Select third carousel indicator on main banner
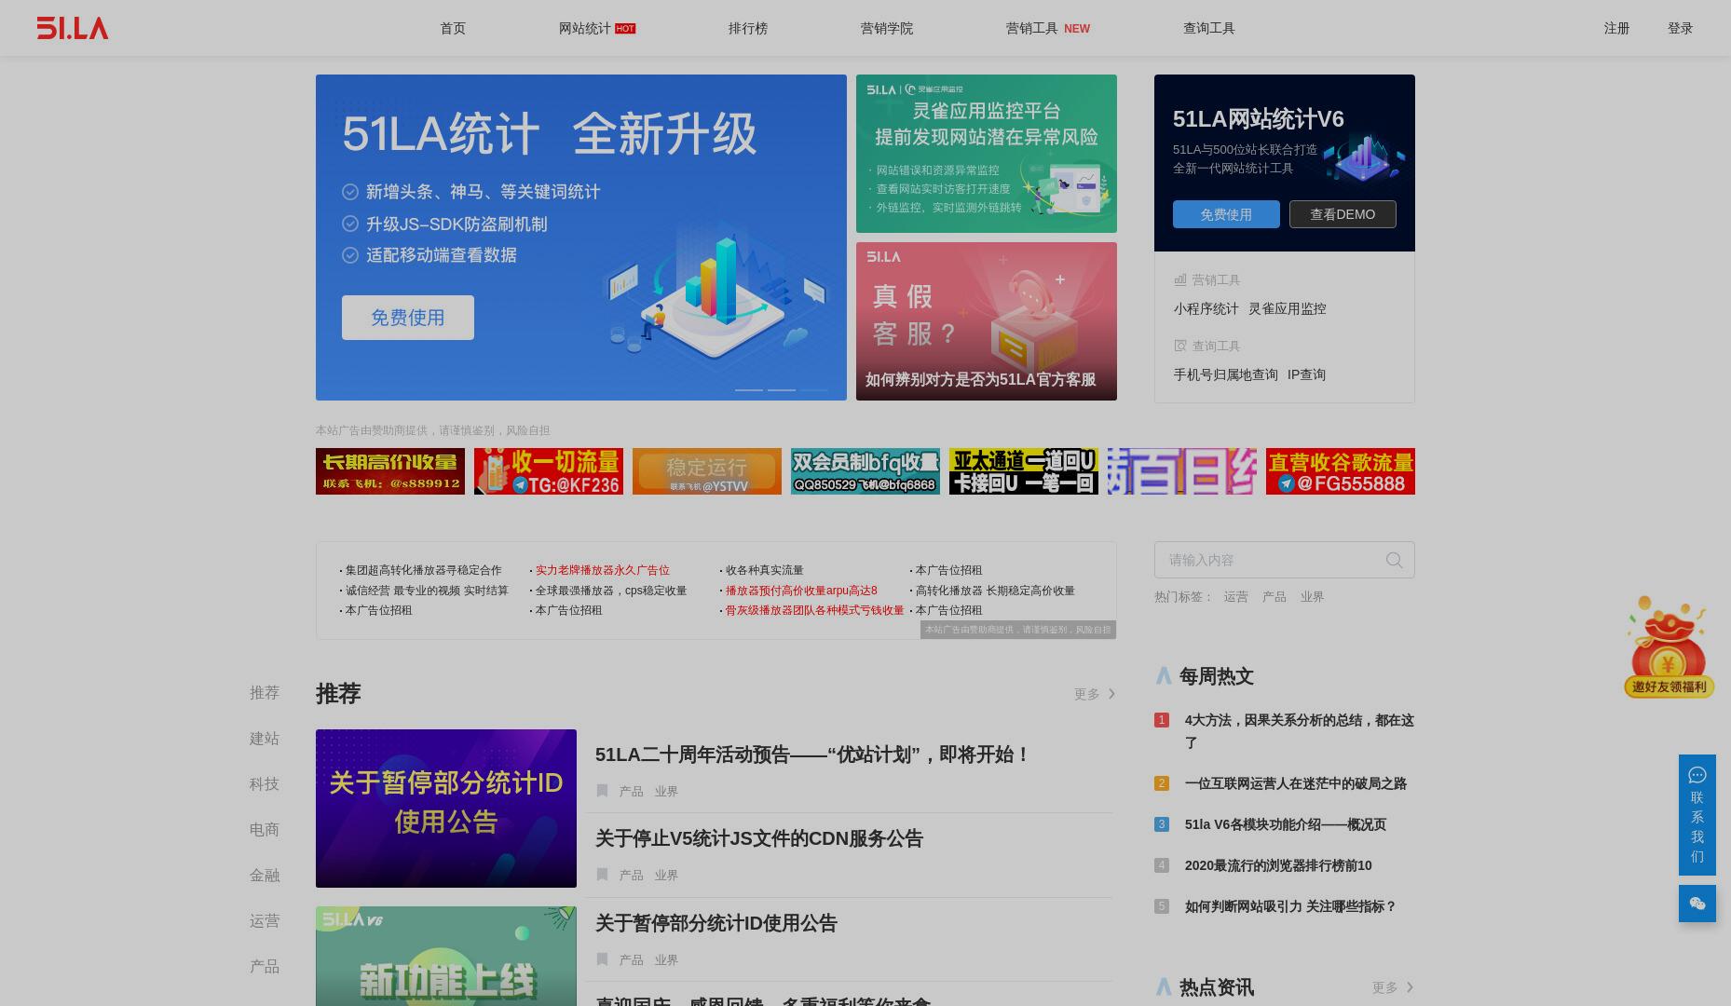This screenshot has width=1731, height=1006. click(x=814, y=389)
